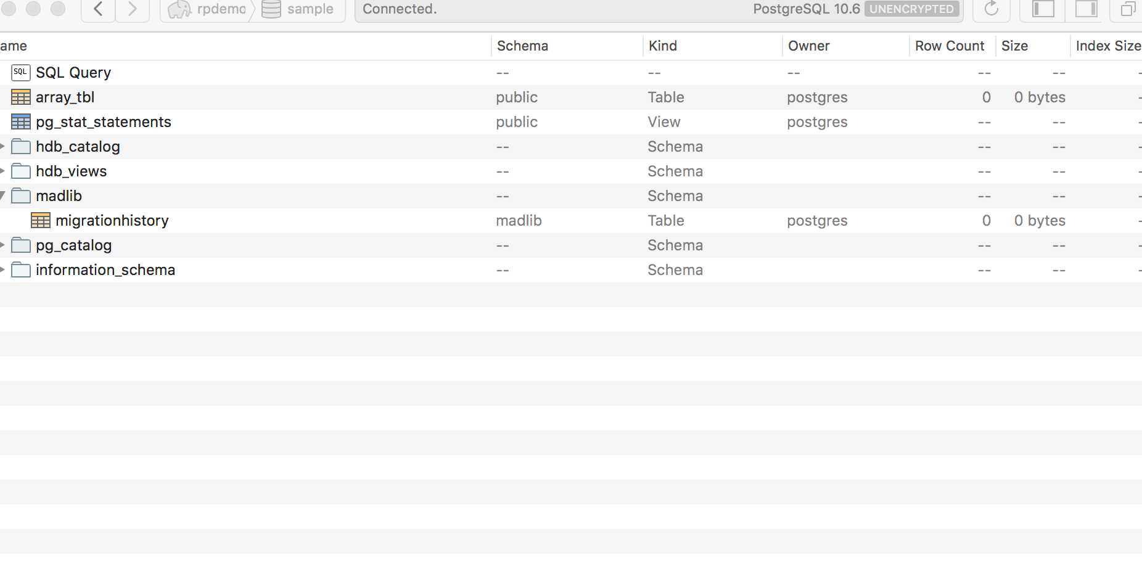Select the pg_catalog row name
Viewport: 1142px width, 571px height.
[x=74, y=245]
